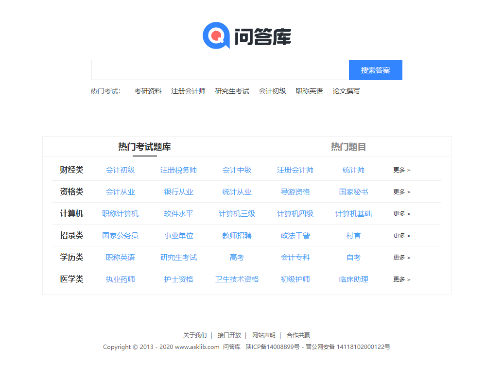Open 软件水平 question bank
The image size is (503, 382).
point(179,214)
